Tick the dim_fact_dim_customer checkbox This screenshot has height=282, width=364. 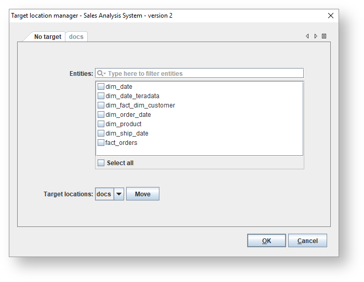101,105
